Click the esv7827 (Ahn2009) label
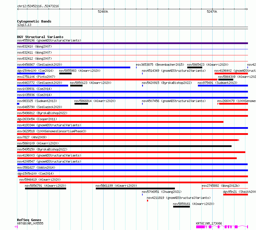 click(32, 137)
